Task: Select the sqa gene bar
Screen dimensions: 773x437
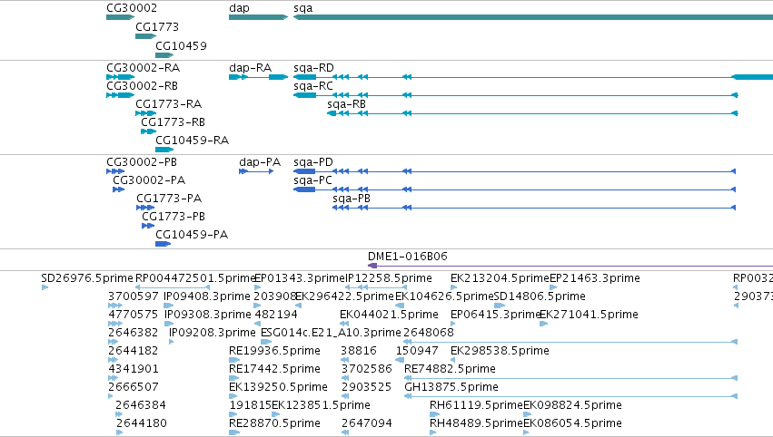Action: [x=533, y=17]
